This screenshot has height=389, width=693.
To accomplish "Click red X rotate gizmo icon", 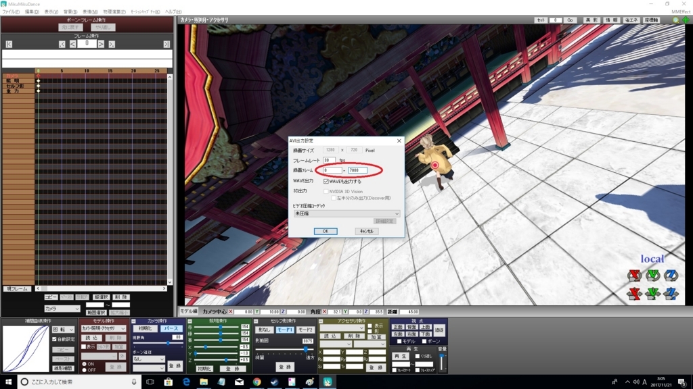I will pos(635,276).
